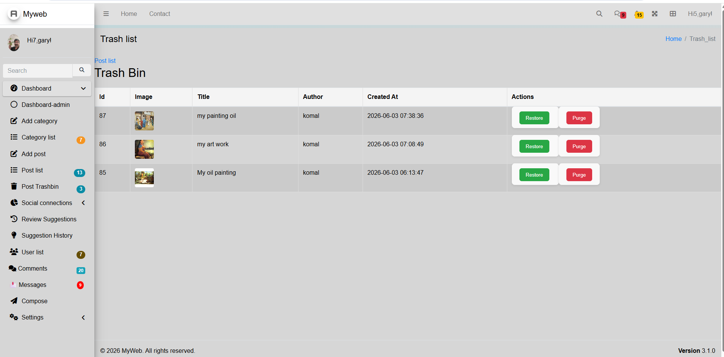Open the thumbnail image of post 86
724x357 pixels.
click(144, 149)
